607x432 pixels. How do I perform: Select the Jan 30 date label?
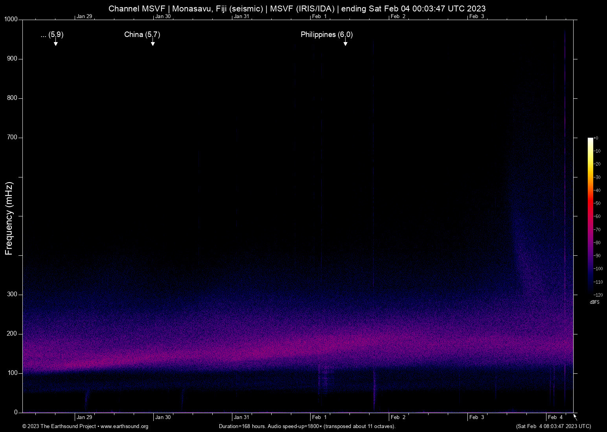[x=163, y=417]
